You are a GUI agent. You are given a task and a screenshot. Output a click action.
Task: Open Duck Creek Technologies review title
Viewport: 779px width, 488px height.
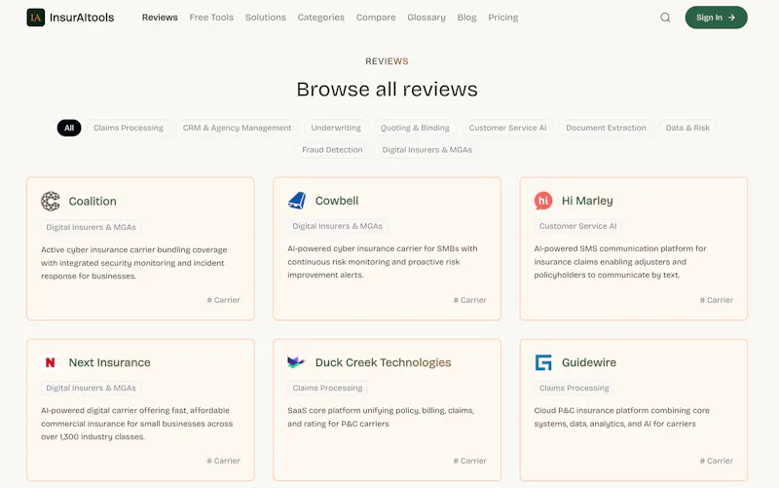click(x=383, y=362)
